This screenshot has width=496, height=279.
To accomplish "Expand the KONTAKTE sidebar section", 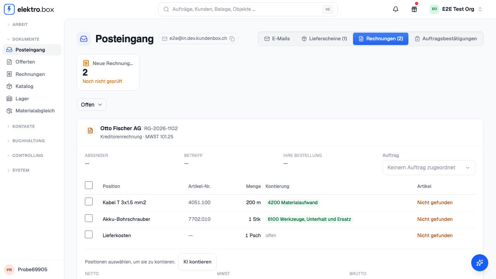I will [23, 126].
